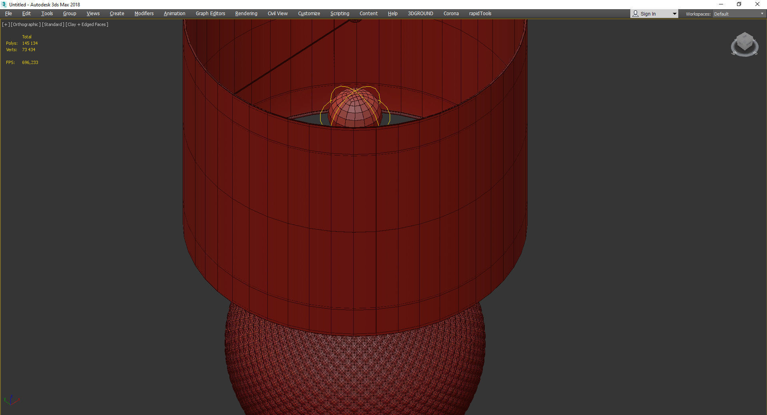767x415 pixels.
Task: Open the Graph Editors menu
Action: [210, 14]
